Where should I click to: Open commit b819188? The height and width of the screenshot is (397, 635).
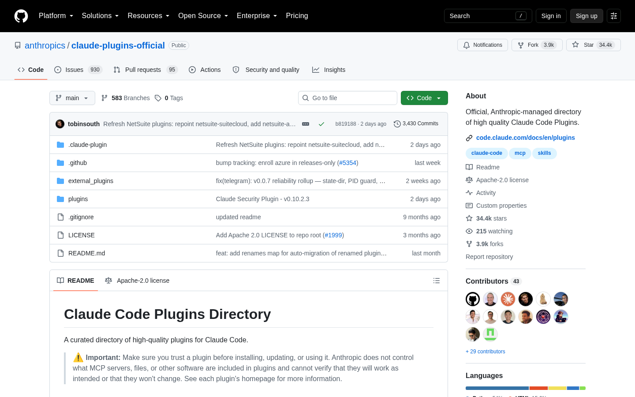[345, 124]
